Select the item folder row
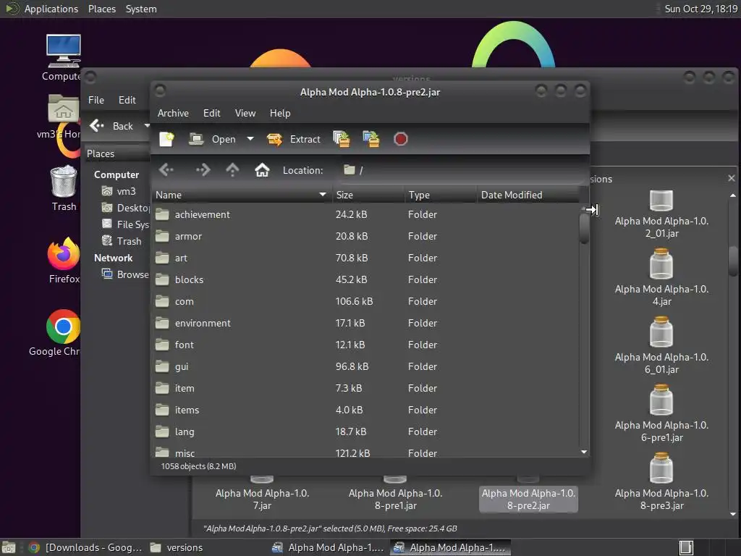Image resolution: width=741 pixels, height=556 pixels. click(365, 389)
